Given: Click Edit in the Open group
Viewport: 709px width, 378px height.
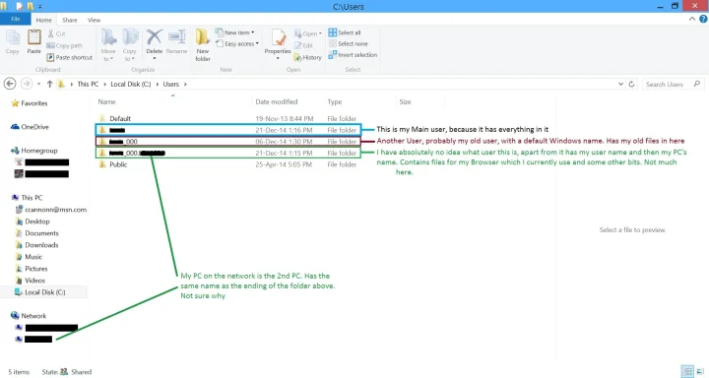Looking at the screenshot, I should 303,45.
